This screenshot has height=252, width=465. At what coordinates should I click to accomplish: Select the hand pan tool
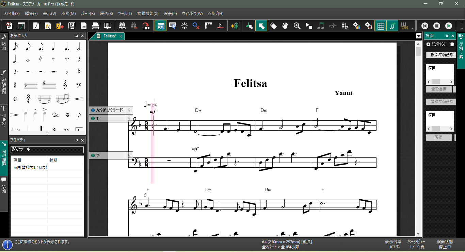tap(285, 26)
